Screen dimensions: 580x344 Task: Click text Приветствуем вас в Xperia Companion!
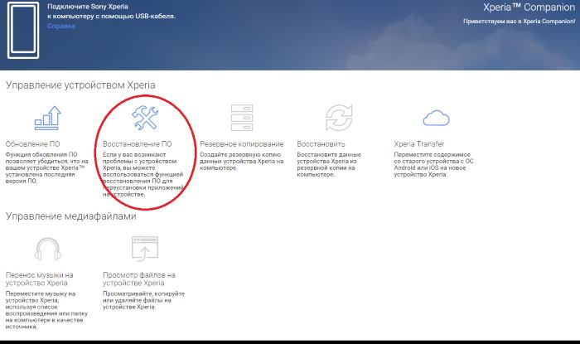(x=520, y=21)
